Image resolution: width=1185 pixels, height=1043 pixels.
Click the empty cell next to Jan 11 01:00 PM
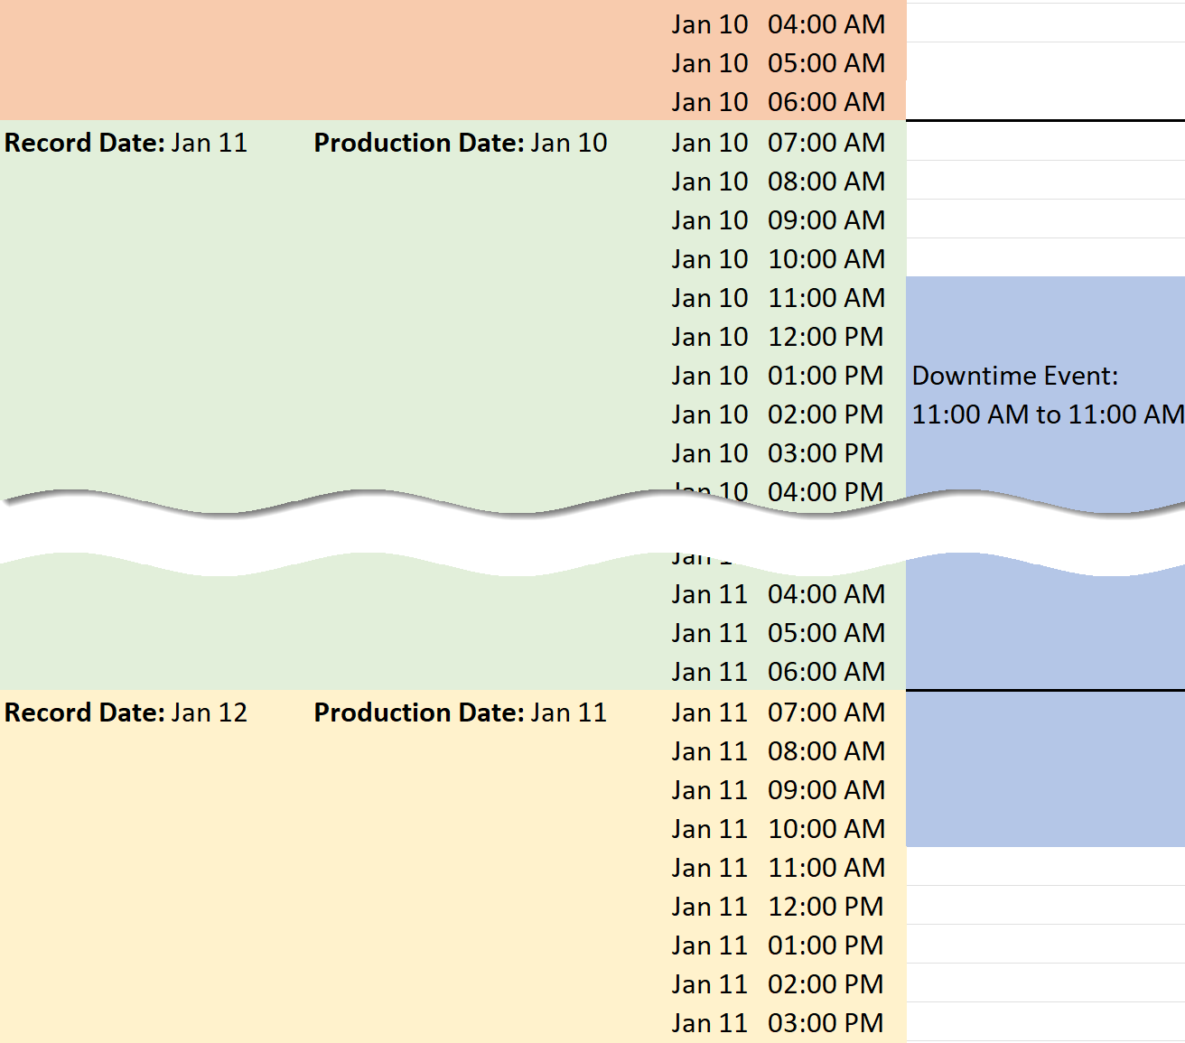point(1045,945)
